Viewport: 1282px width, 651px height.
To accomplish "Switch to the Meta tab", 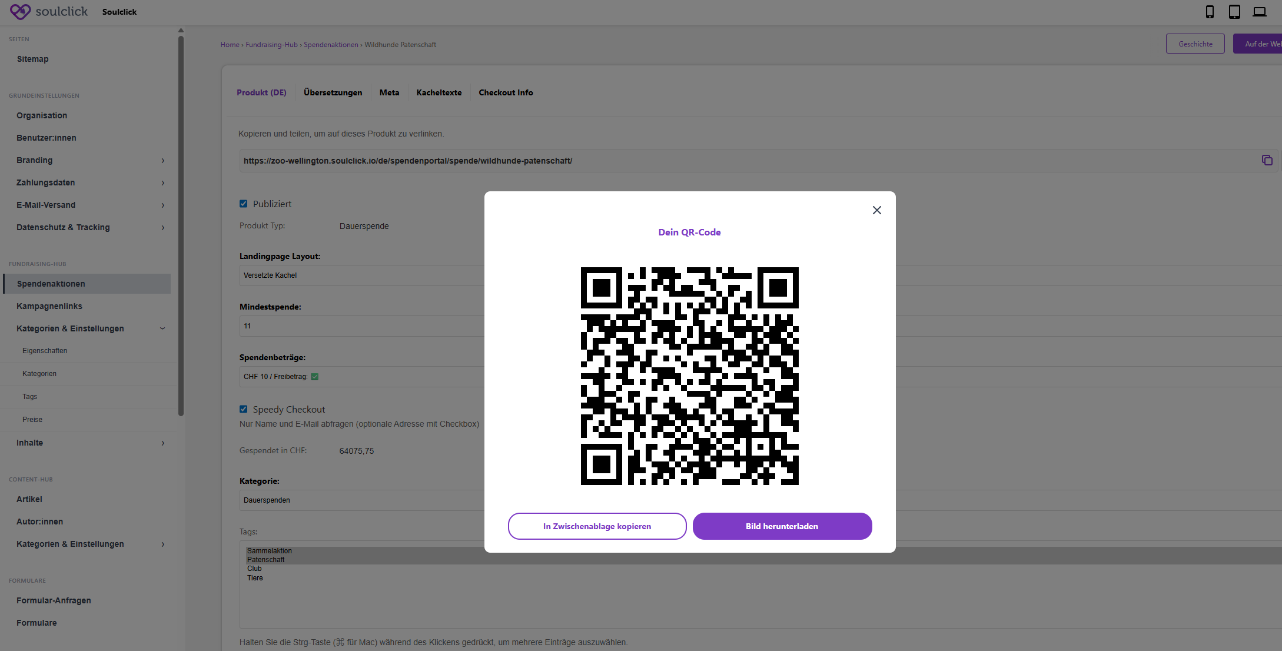I will (x=389, y=92).
